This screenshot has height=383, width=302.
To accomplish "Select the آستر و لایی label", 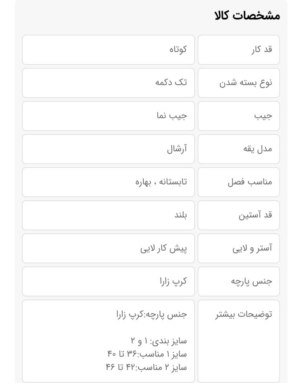I will click(x=252, y=248).
